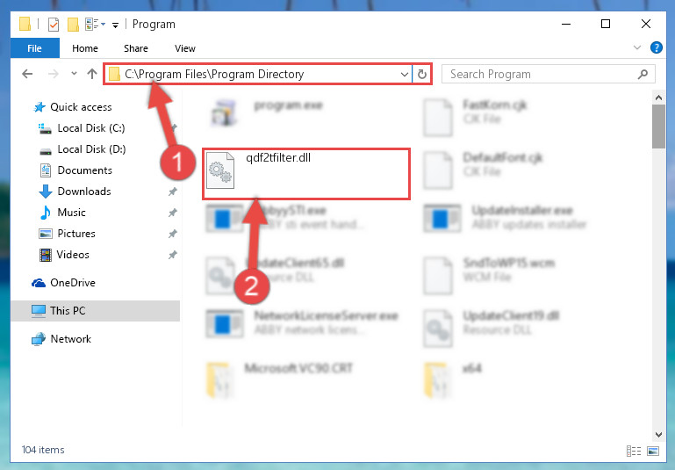Unpin Downloads using its pin icon
The width and height of the screenshot is (675, 470).
pos(173,192)
